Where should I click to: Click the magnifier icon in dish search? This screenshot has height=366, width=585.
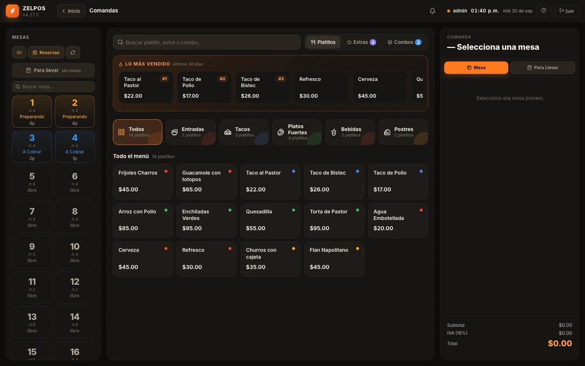pyautogui.click(x=120, y=42)
